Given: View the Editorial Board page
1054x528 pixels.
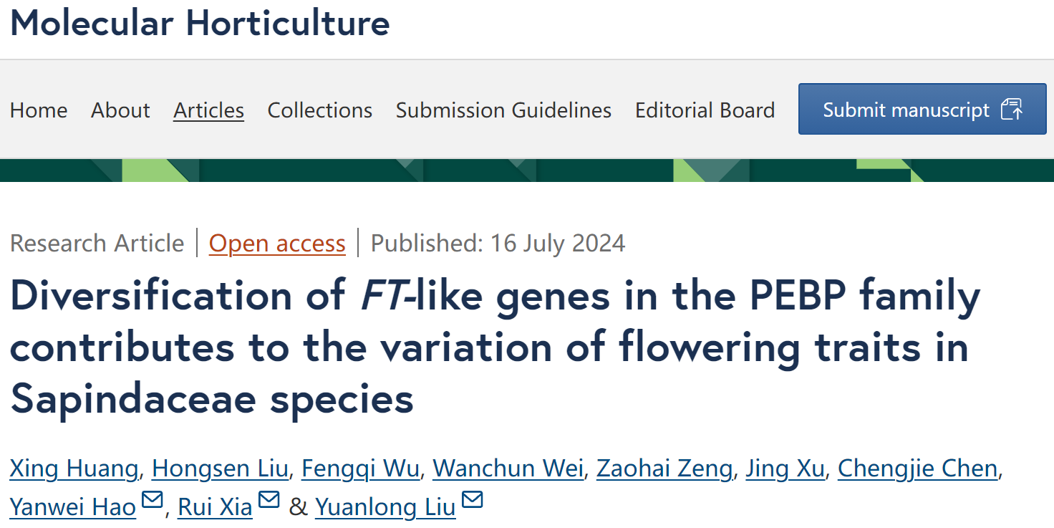Looking at the screenshot, I should (x=705, y=110).
